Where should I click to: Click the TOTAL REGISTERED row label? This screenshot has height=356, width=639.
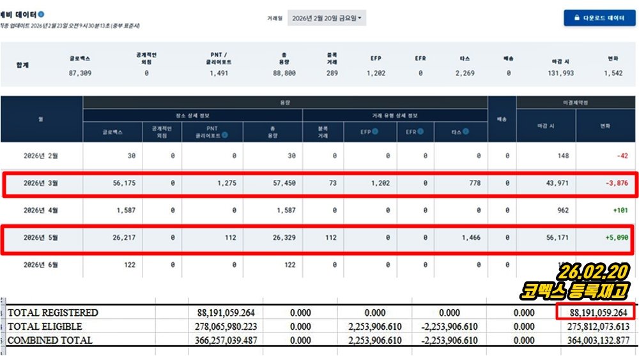pos(52,313)
